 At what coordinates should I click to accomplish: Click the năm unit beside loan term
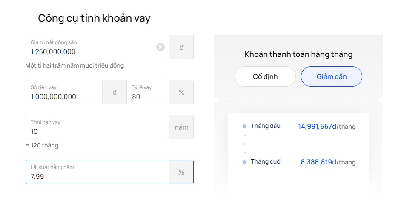[181, 127]
